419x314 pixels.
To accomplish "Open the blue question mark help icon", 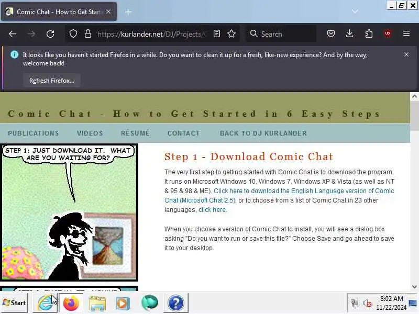I will (x=176, y=303).
